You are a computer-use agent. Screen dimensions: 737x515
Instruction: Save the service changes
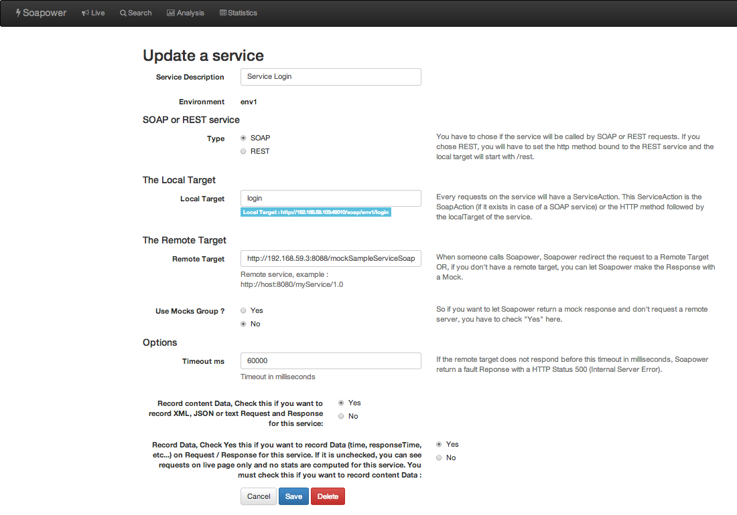click(293, 496)
